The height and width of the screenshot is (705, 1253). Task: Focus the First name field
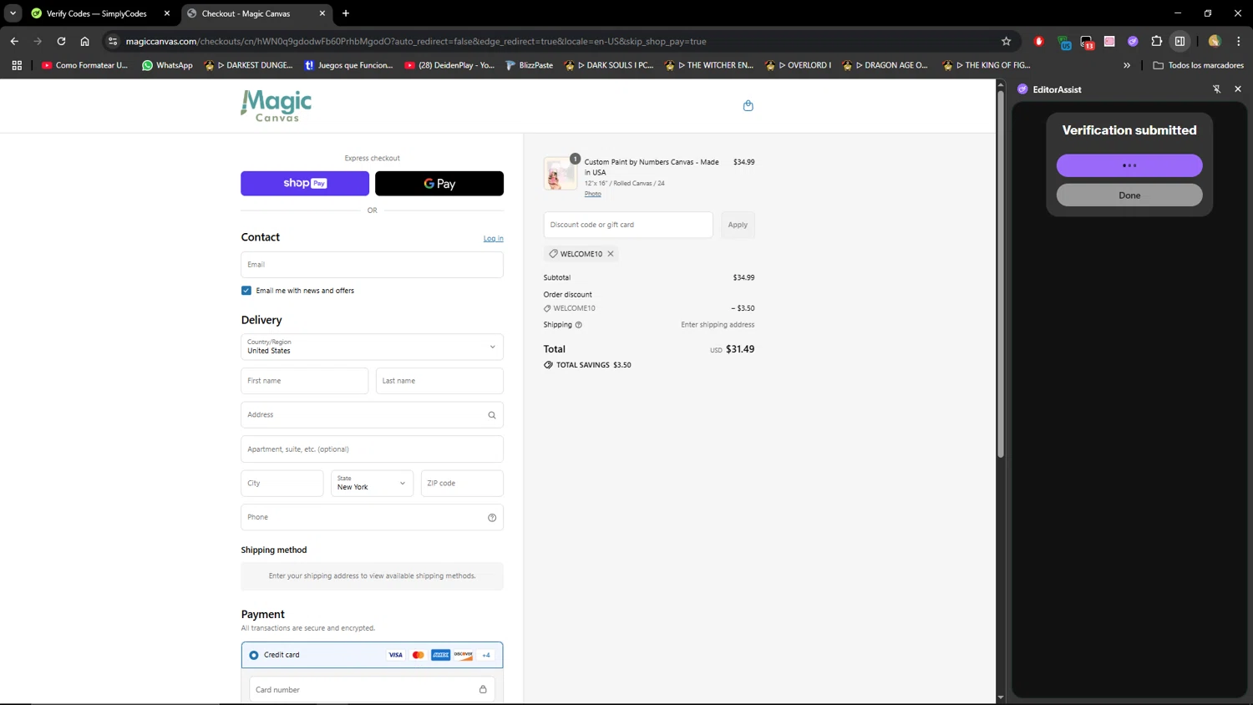[x=304, y=381]
